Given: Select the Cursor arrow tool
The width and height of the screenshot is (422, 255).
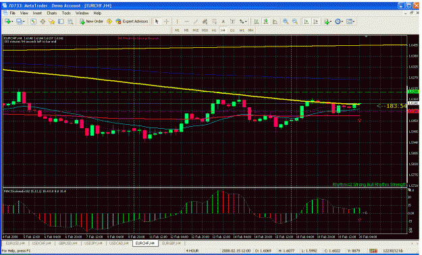Looking at the screenshot, I should tap(157, 22).
